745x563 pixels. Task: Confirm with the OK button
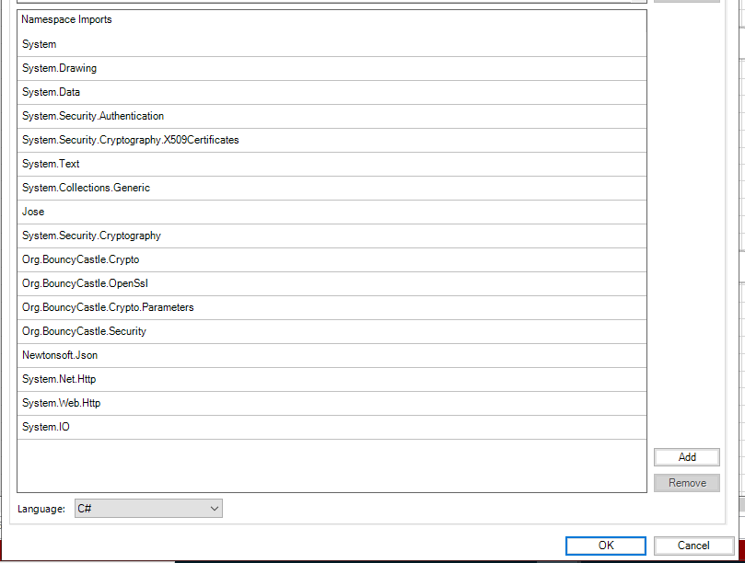click(605, 546)
